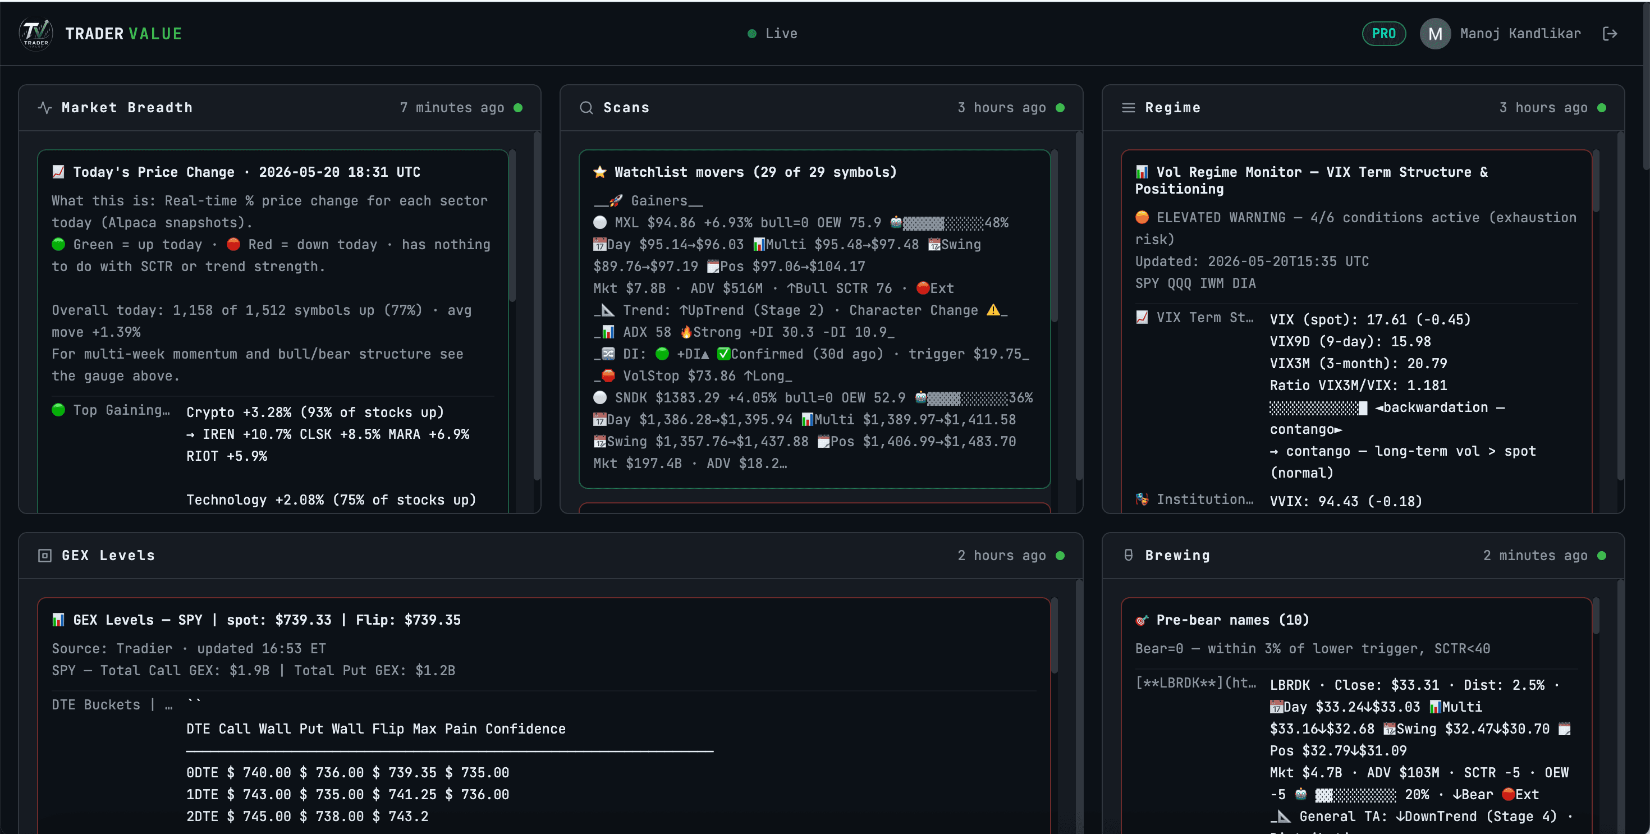The height and width of the screenshot is (834, 1650).
Task: Click the M user avatar
Action: point(1435,33)
